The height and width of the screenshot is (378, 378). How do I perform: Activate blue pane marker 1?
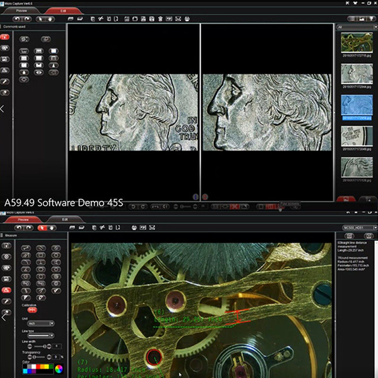[196, 197]
